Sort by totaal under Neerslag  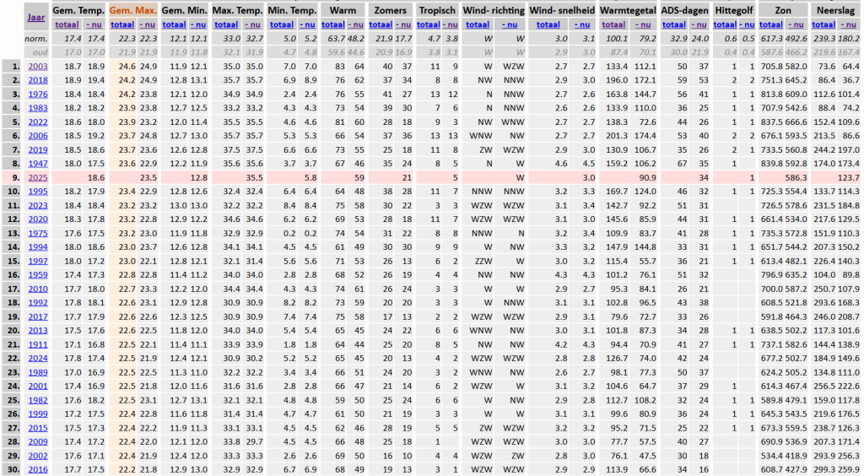pyautogui.click(x=823, y=24)
